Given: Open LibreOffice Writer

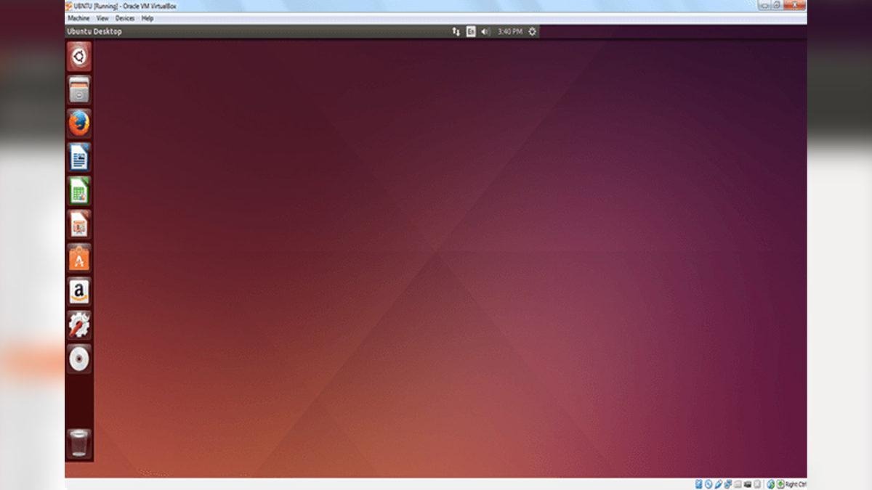Looking at the screenshot, I should pos(78,158).
